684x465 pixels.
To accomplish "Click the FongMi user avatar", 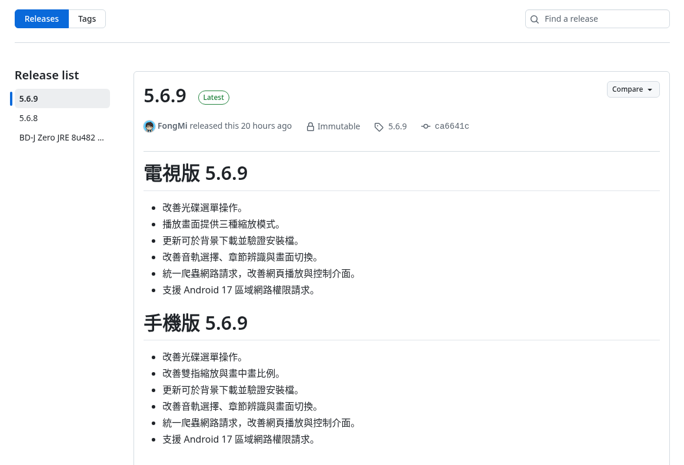I will coord(149,126).
